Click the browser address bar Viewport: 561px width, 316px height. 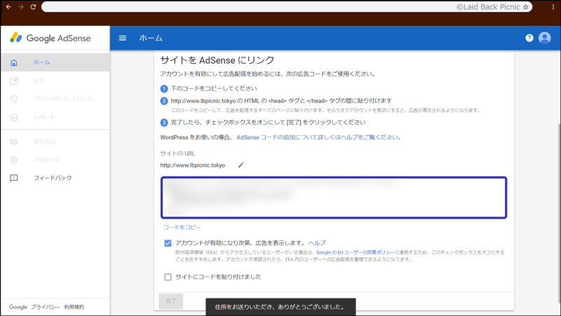click(287, 7)
